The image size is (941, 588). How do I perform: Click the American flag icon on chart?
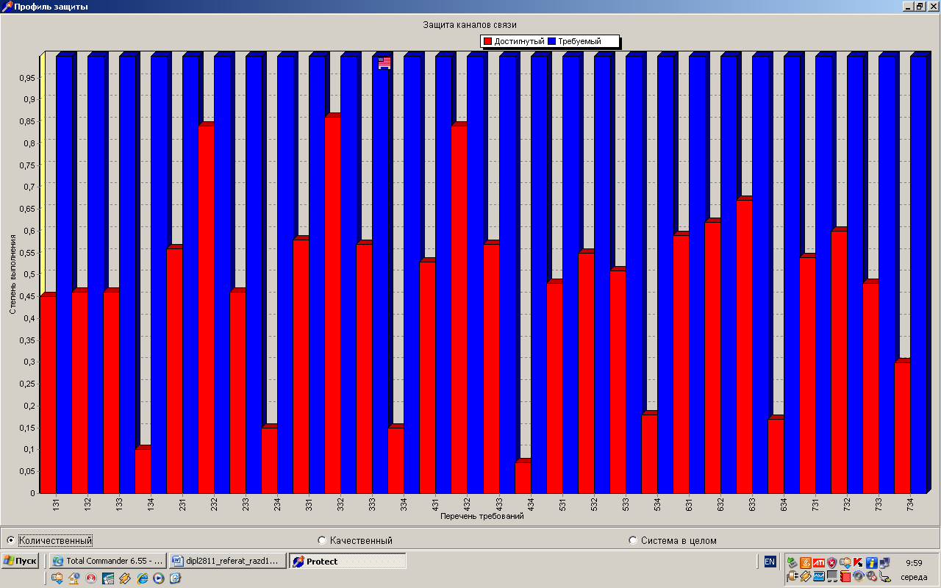(x=384, y=63)
